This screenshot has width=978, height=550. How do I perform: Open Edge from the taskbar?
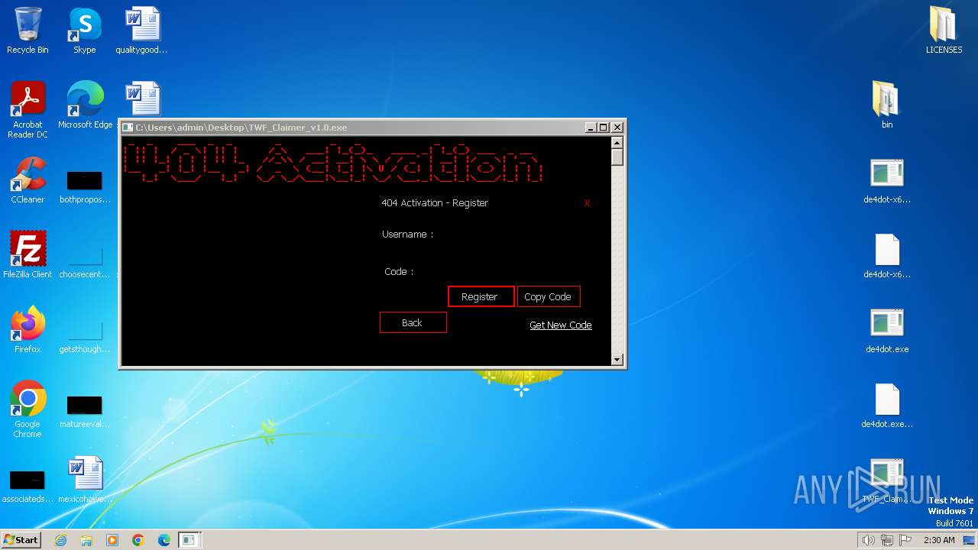tap(164, 540)
